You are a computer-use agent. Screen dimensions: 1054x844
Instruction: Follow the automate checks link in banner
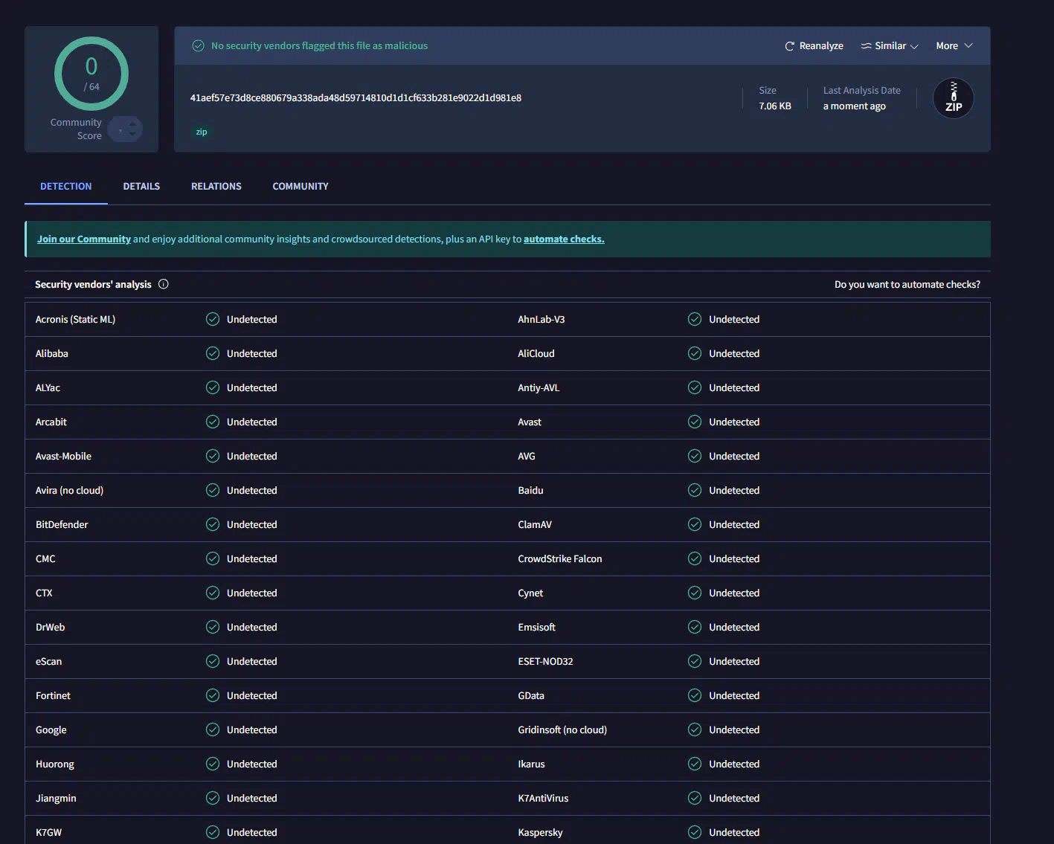[563, 239]
